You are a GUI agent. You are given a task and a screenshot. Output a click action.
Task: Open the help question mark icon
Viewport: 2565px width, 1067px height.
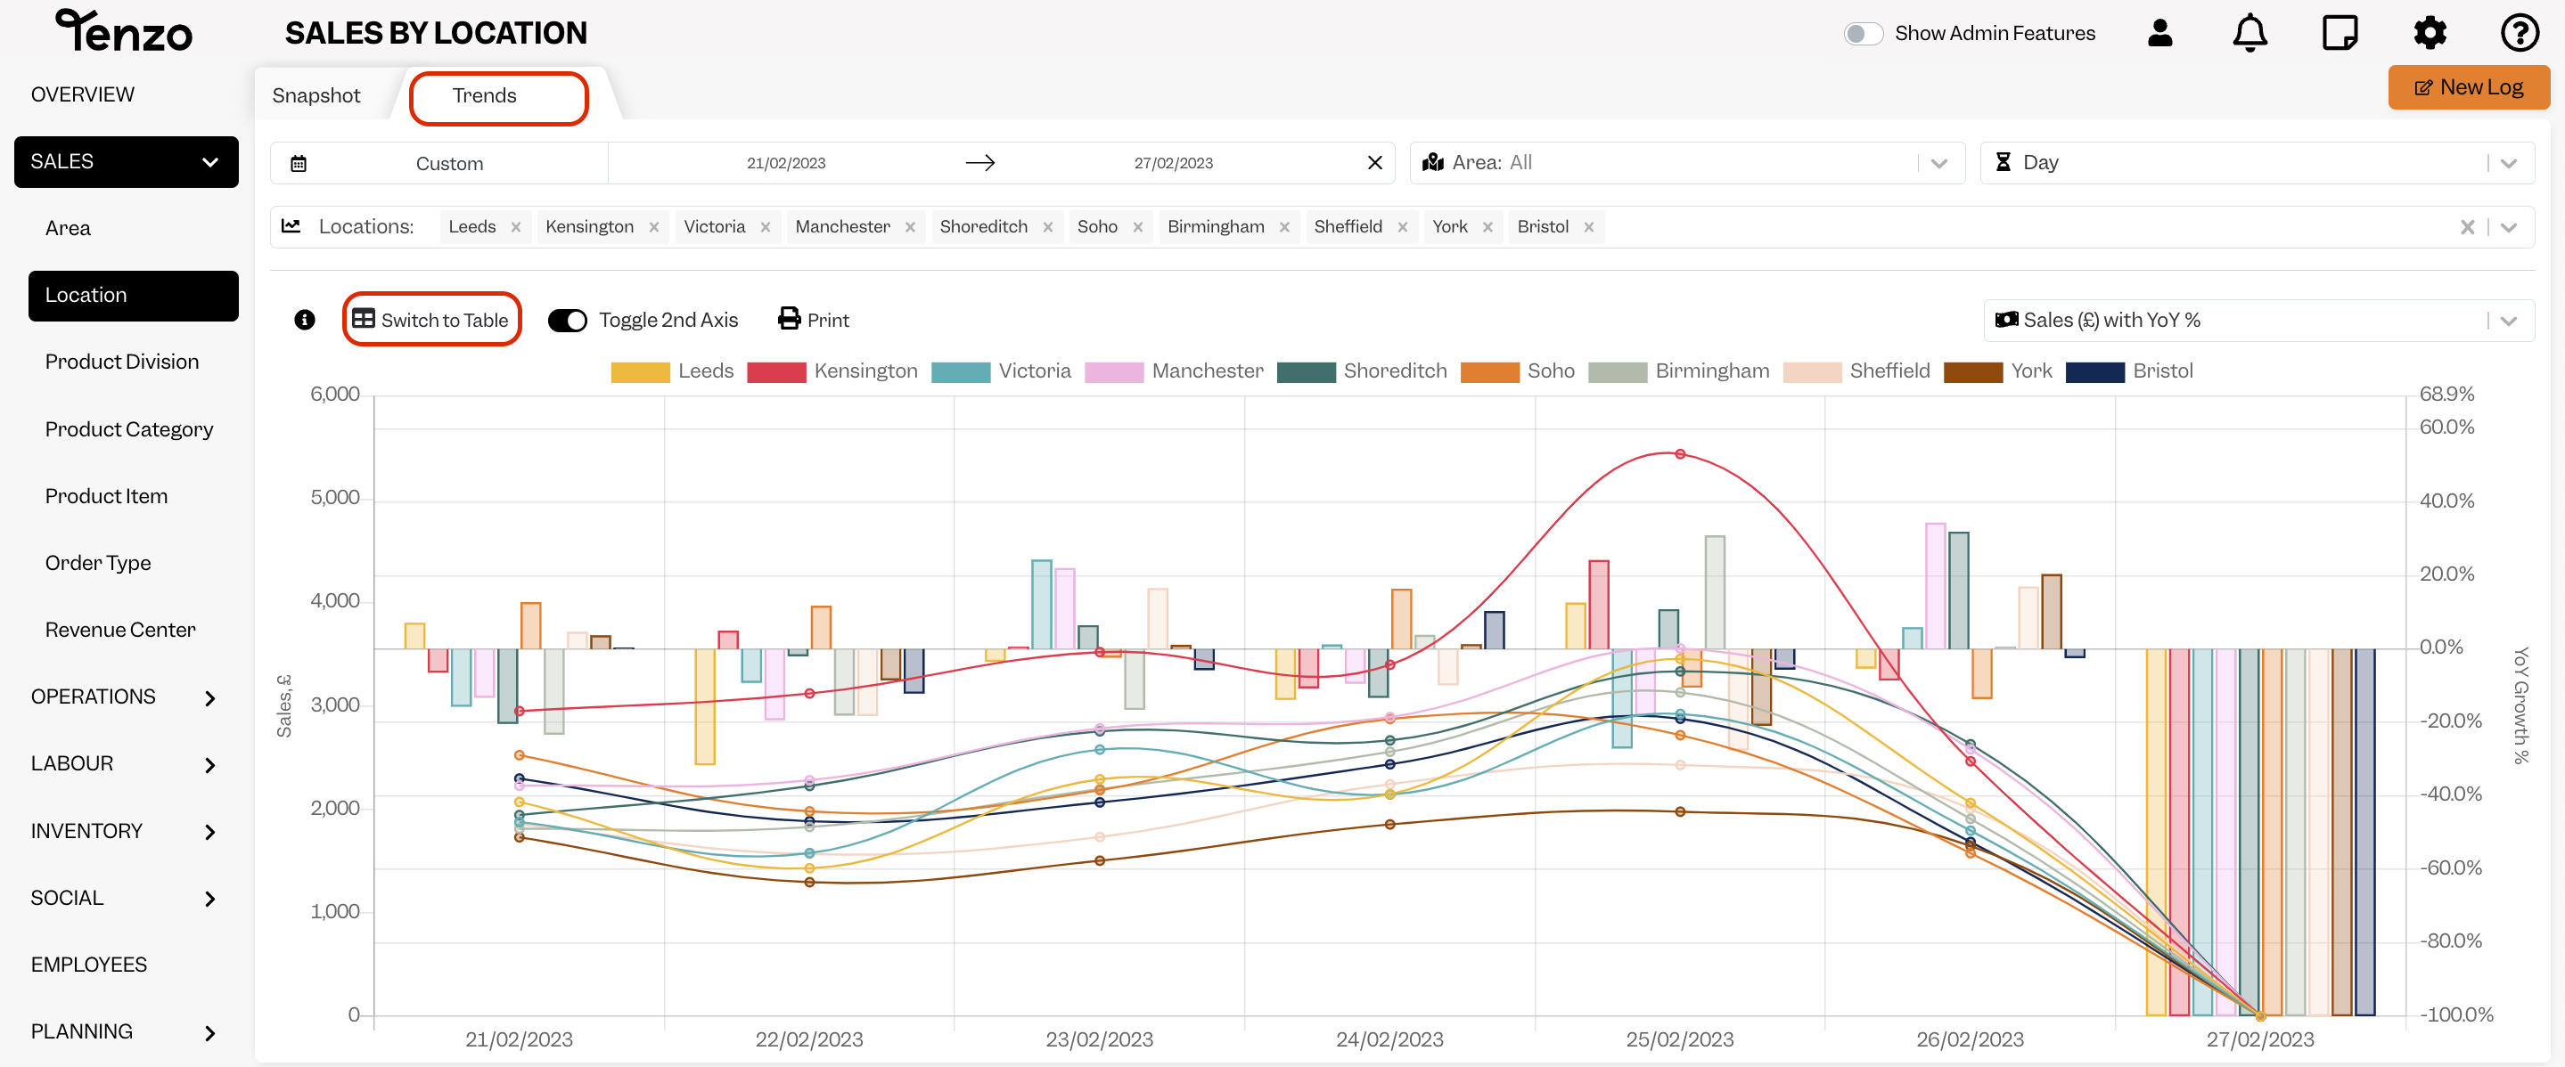pos(2520,33)
